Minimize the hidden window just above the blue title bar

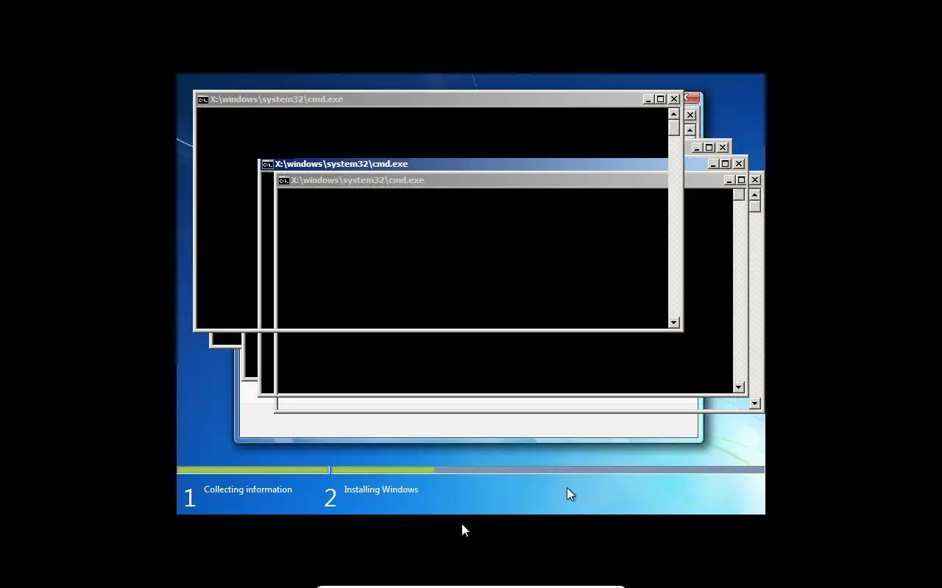pyautogui.click(x=697, y=148)
